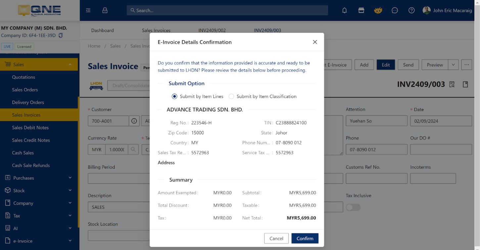Image resolution: width=480 pixels, height=250 pixels.
Task: Expand the Purchases section in sidebar
Action: [39, 178]
